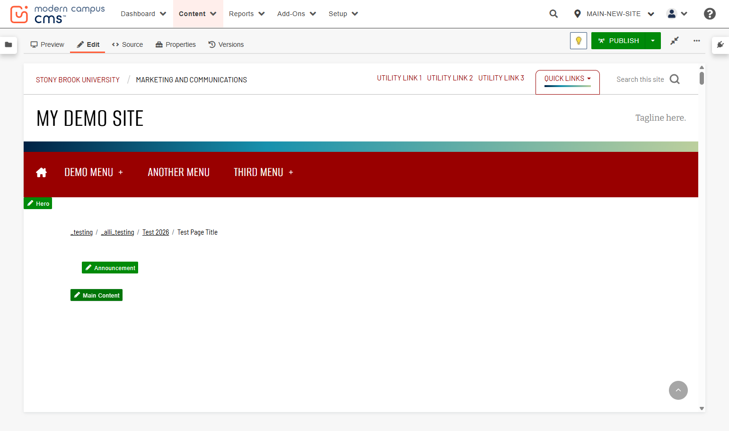Image resolution: width=729 pixels, height=431 pixels.
Task: Switch to the Source tab
Action: pos(127,44)
